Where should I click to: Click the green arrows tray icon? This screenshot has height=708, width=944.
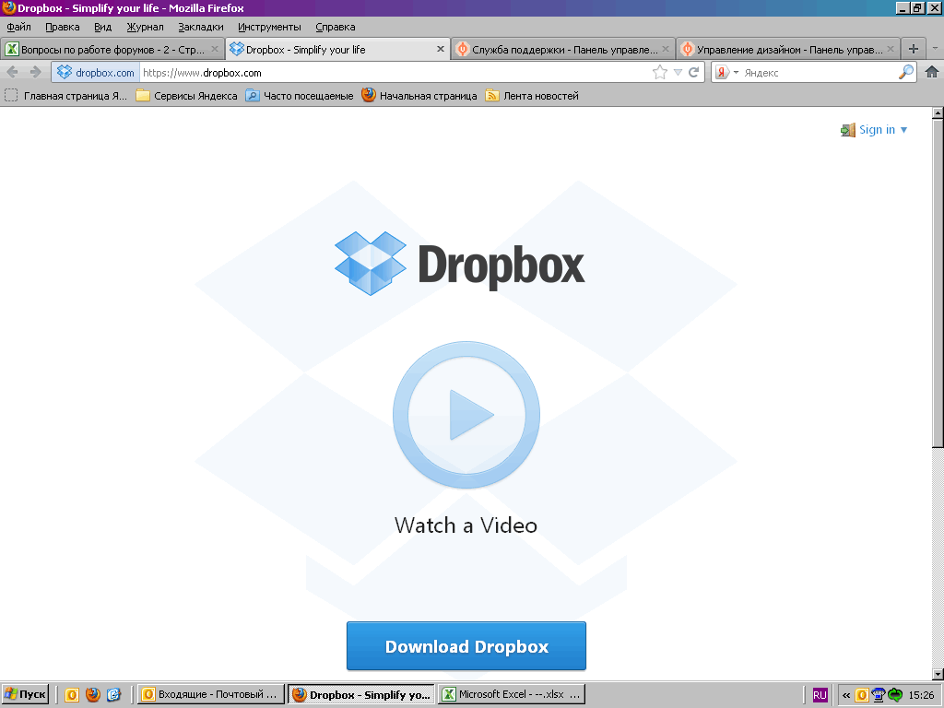(x=895, y=695)
